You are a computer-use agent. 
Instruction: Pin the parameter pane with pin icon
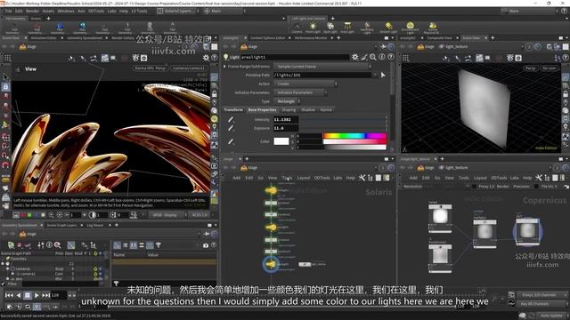pos(383,46)
